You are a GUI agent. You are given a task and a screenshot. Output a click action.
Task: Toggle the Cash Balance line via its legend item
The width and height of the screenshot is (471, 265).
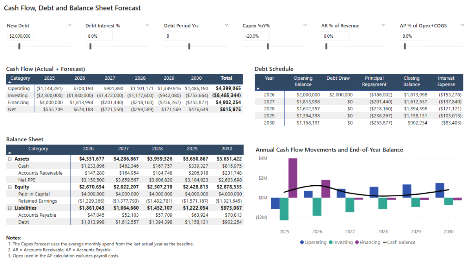pos(399,242)
